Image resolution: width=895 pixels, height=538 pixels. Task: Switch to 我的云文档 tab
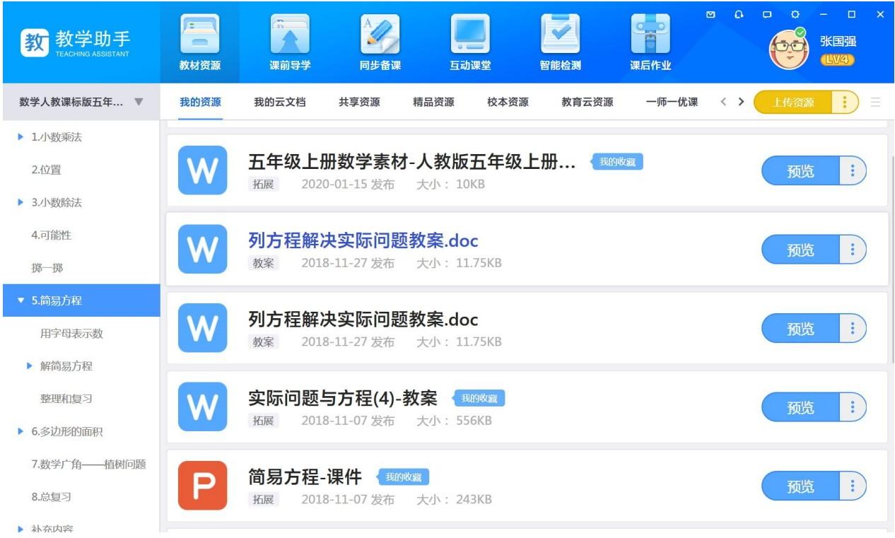point(280,103)
